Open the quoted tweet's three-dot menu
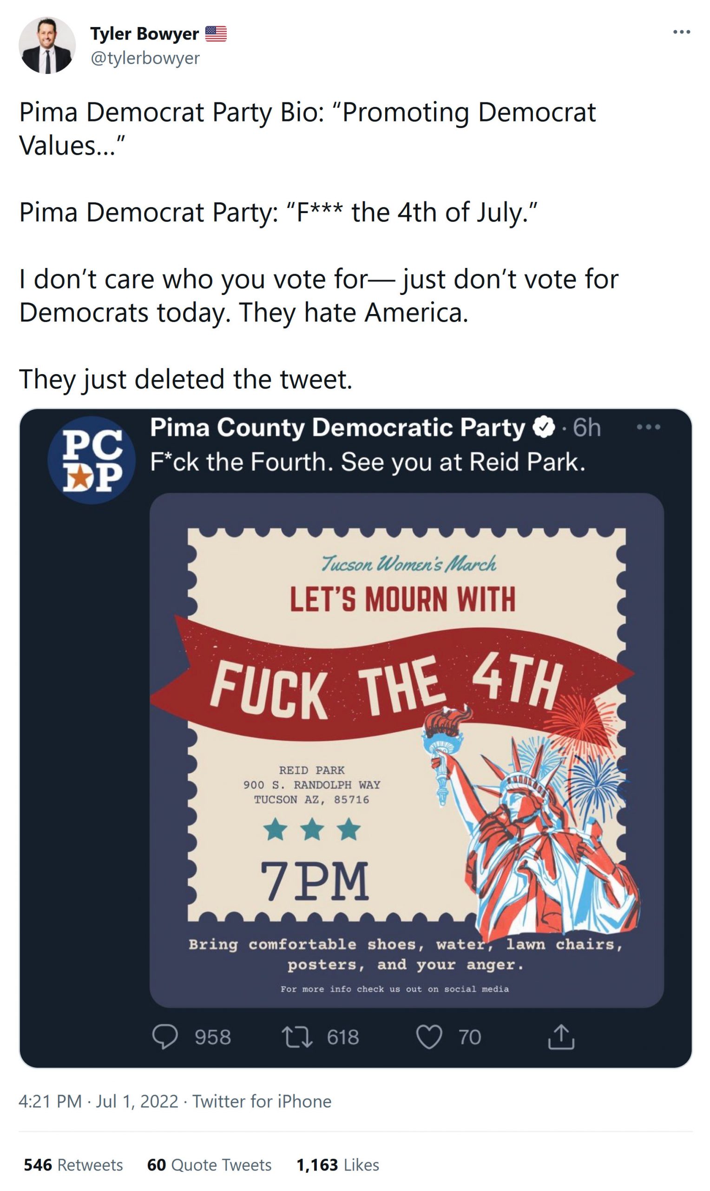 648,427
